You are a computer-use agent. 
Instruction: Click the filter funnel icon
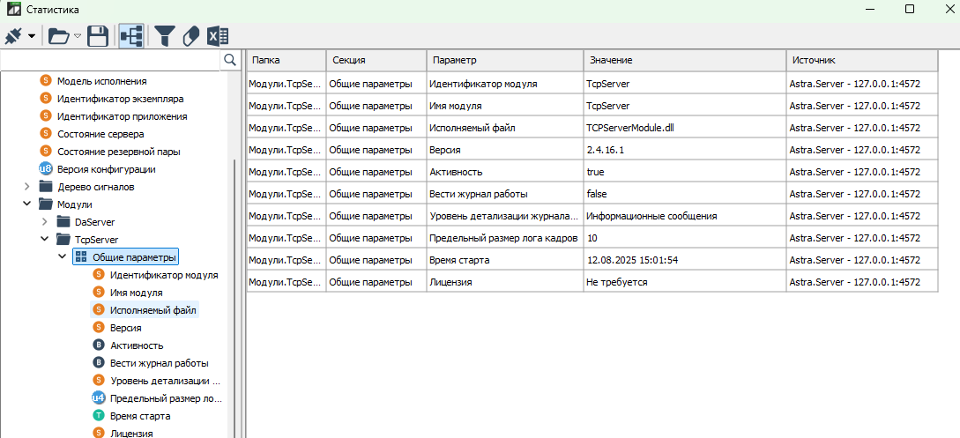pyautogui.click(x=165, y=36)
